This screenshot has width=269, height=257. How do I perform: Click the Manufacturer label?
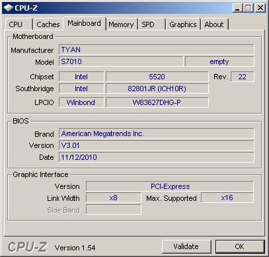pyautogui.click(x=32, y=50)
